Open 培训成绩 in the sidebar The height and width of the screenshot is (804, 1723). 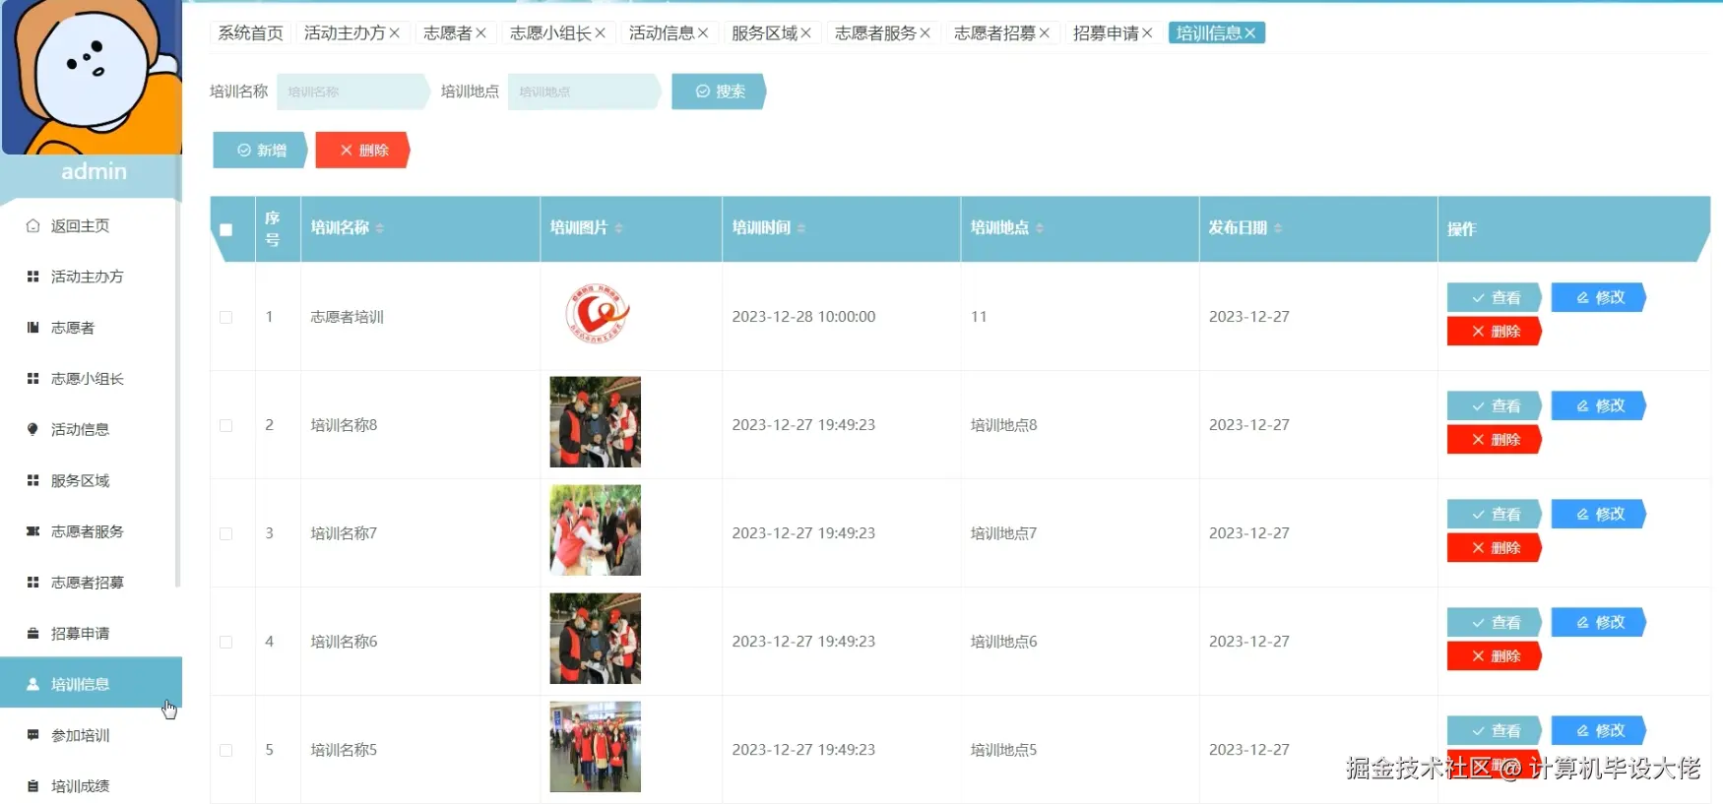91,786
